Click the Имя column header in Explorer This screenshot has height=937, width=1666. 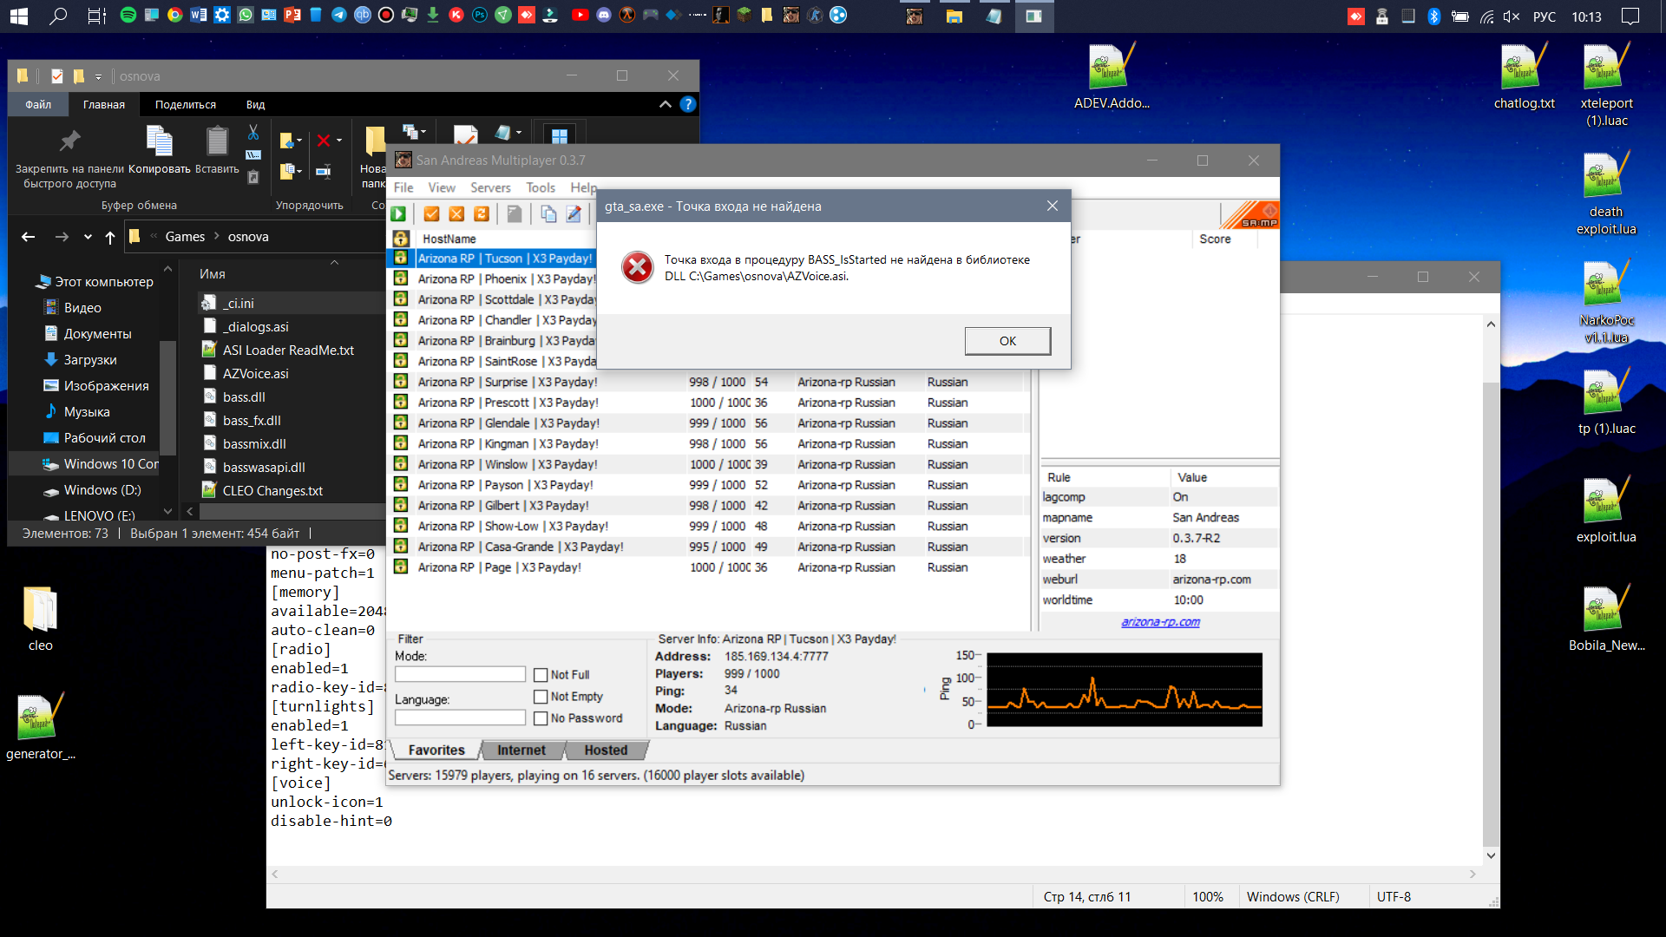213,274
